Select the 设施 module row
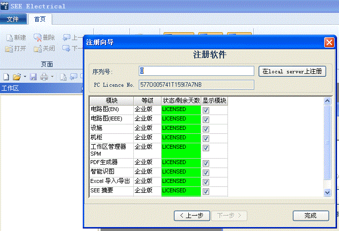 coord(159,129)
